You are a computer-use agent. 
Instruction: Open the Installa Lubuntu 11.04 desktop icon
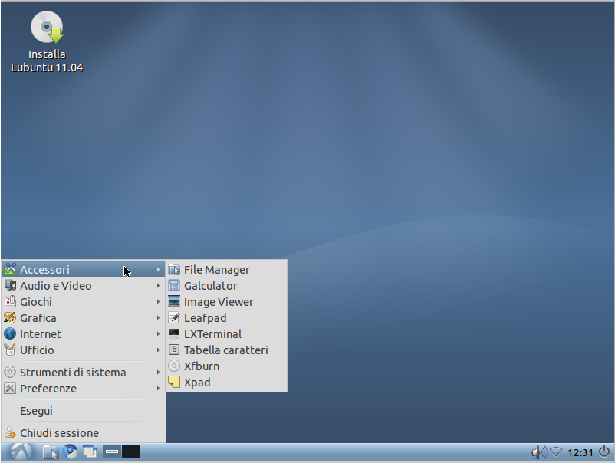(x=47, y=41)
